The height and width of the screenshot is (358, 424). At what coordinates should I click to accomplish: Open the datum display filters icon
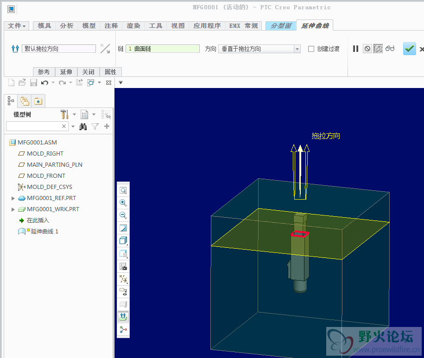(x=123, y=279)
